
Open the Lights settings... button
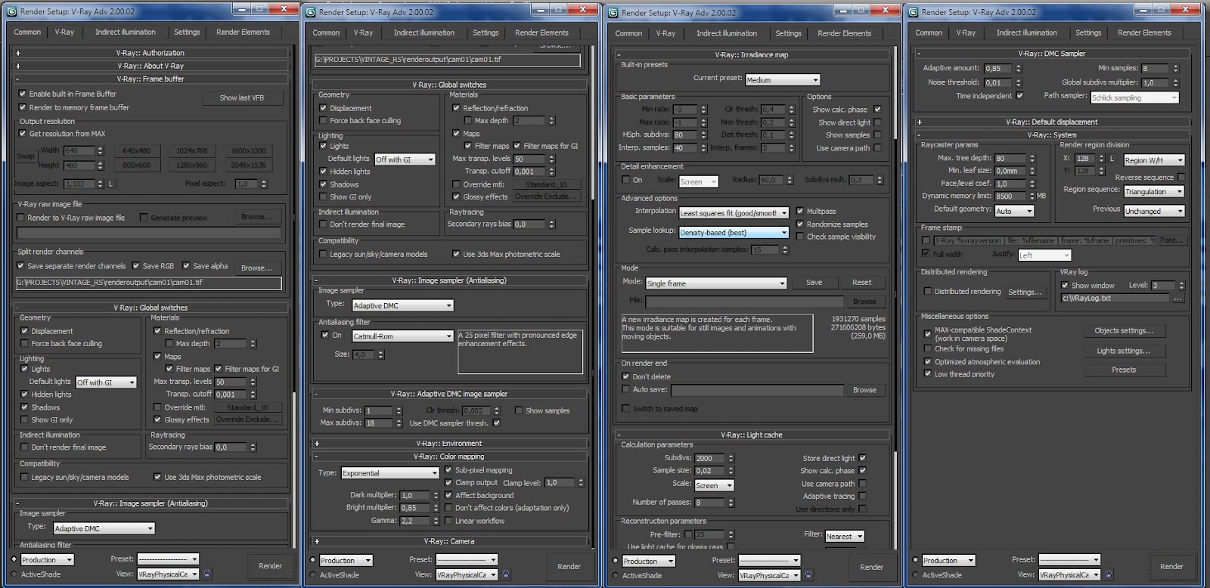tap(1124, 351)
